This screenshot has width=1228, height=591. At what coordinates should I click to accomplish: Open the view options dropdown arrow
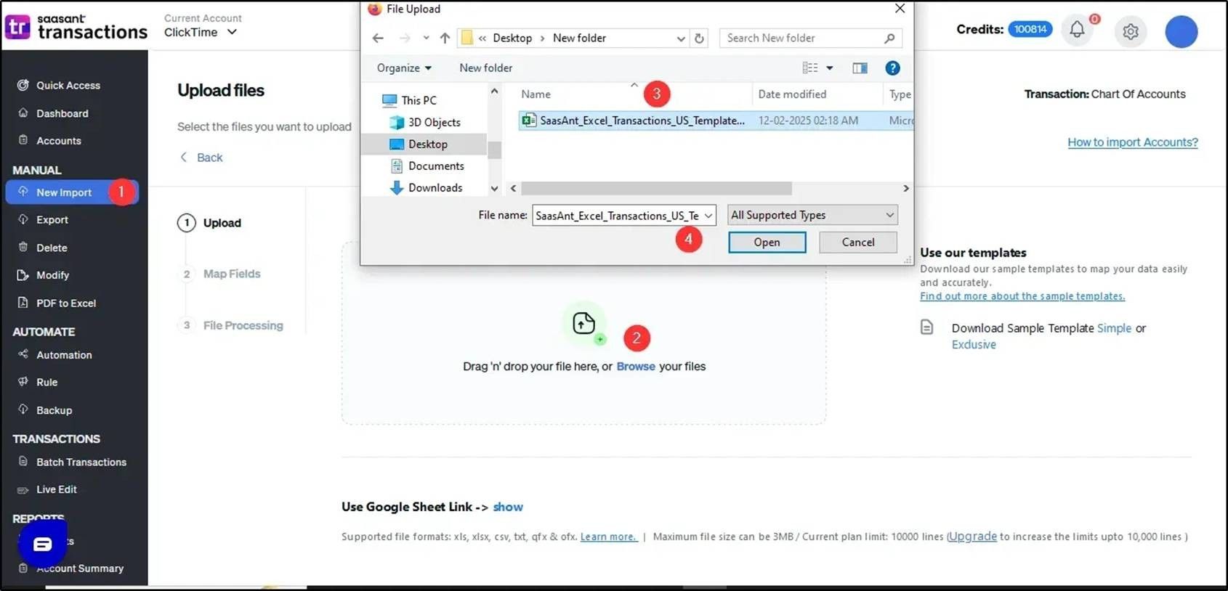830,68
